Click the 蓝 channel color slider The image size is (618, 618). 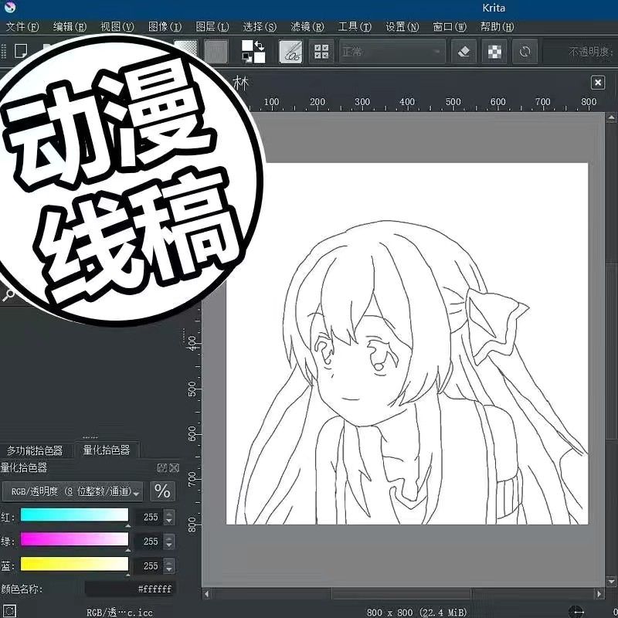[x=74, y=564]
